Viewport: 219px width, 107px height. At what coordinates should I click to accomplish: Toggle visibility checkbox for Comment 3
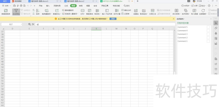[x=208, y=34]
